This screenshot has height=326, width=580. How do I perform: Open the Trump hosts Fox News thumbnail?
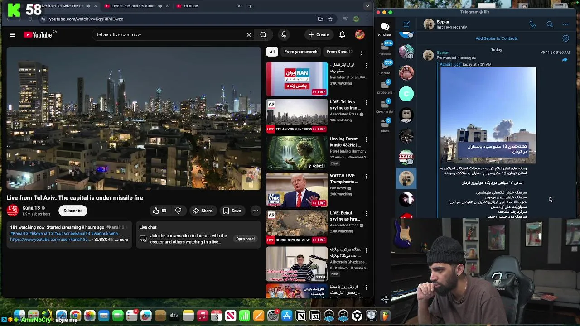pos(297,189)
